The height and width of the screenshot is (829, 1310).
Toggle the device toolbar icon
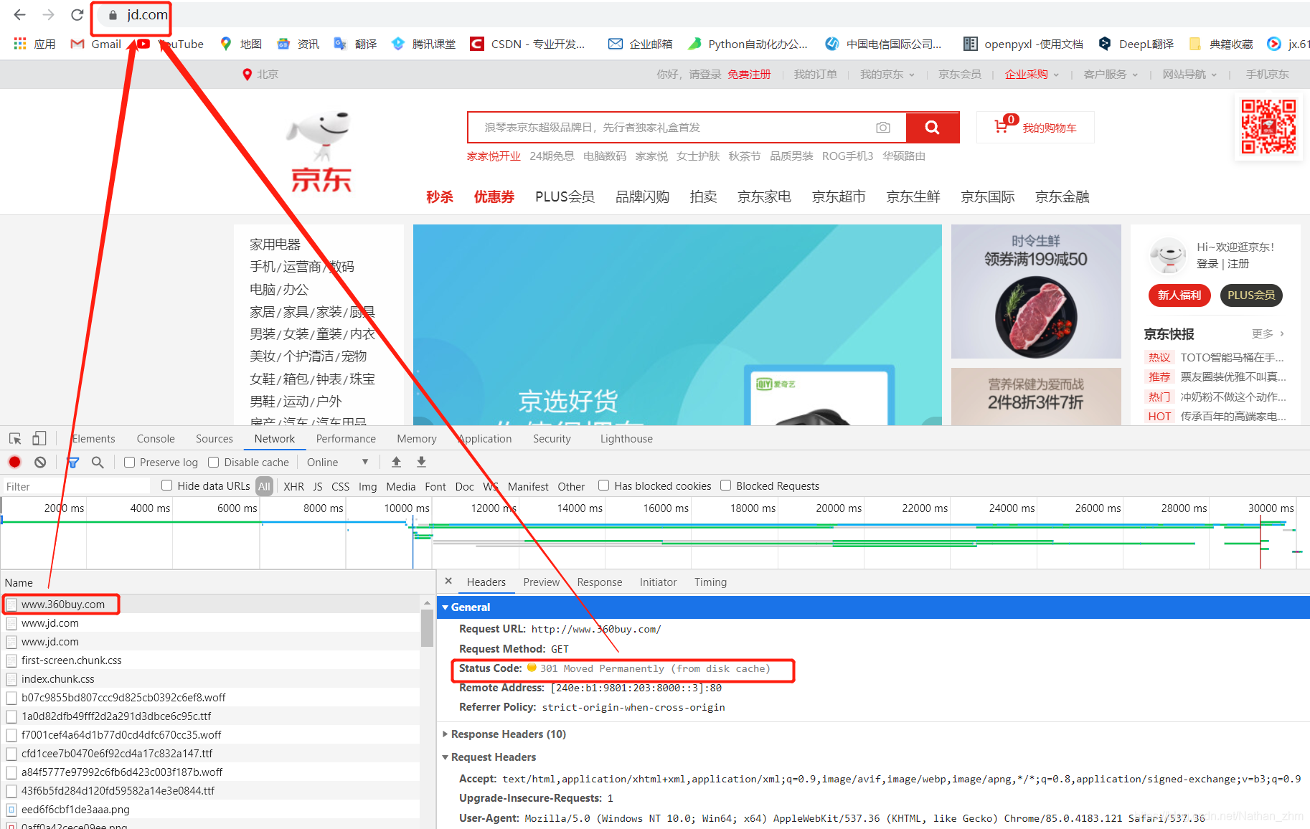coord(39,438)
